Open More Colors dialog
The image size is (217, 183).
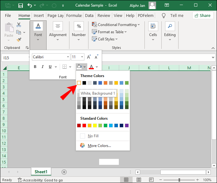99,145
